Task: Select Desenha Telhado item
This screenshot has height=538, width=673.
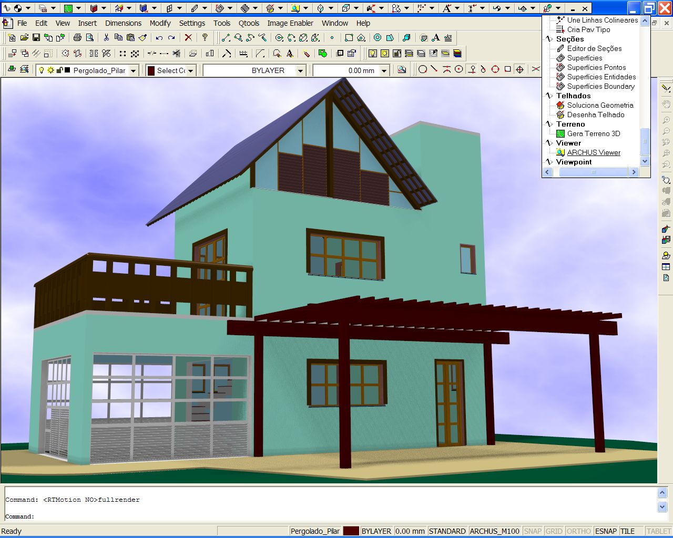Action: point(596,115)
